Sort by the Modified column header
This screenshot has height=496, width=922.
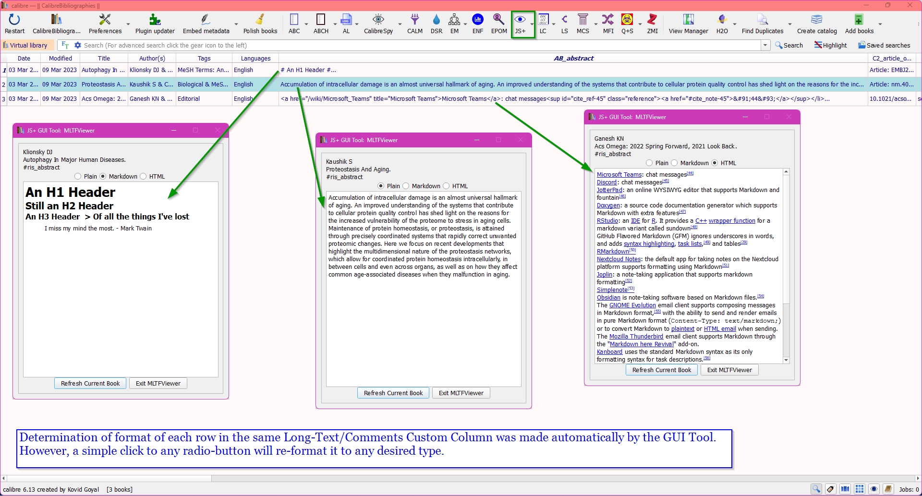(x=61, y=58)
